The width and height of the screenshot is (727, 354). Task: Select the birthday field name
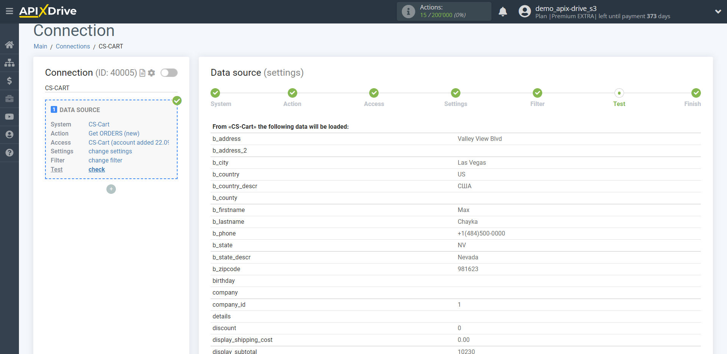(223, 281)
